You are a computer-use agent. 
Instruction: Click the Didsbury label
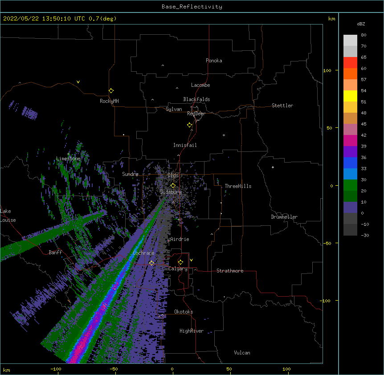171,192
